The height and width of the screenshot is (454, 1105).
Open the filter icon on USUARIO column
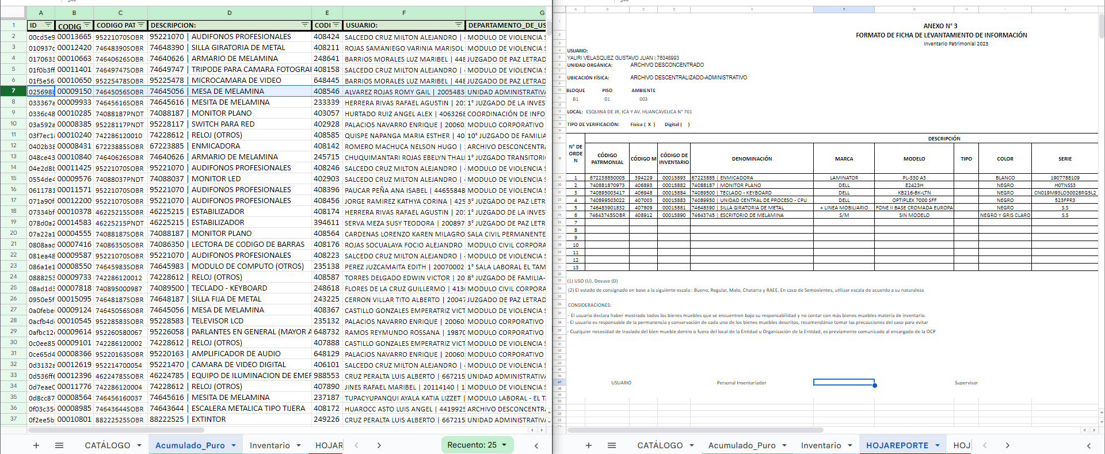point(458,25)
